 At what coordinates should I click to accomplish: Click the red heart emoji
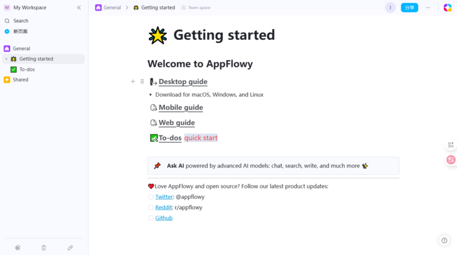[x=151, y=186]
